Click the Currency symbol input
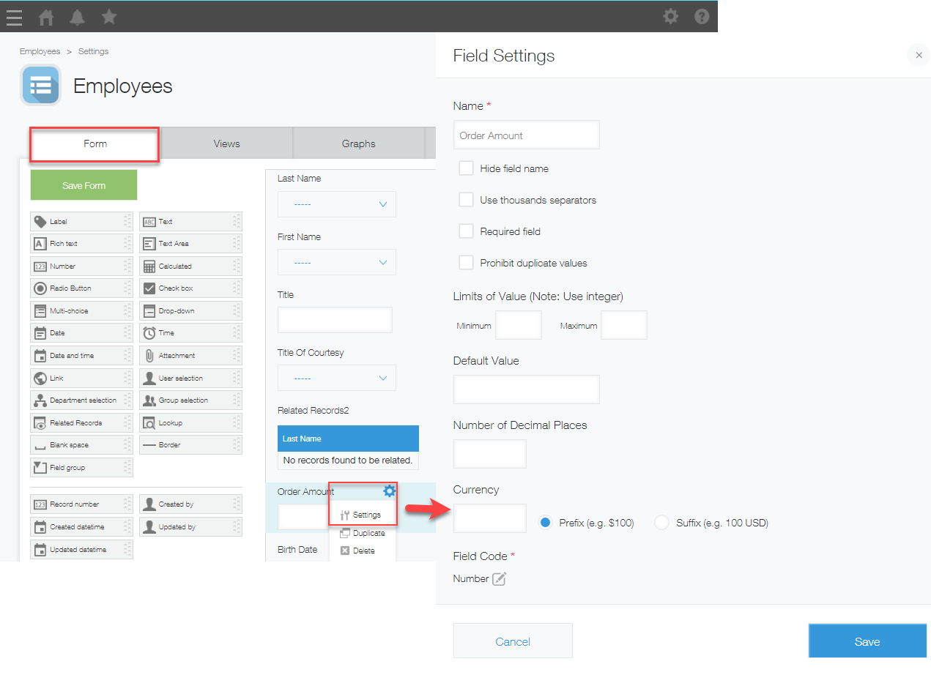 [x=489, y=518]
